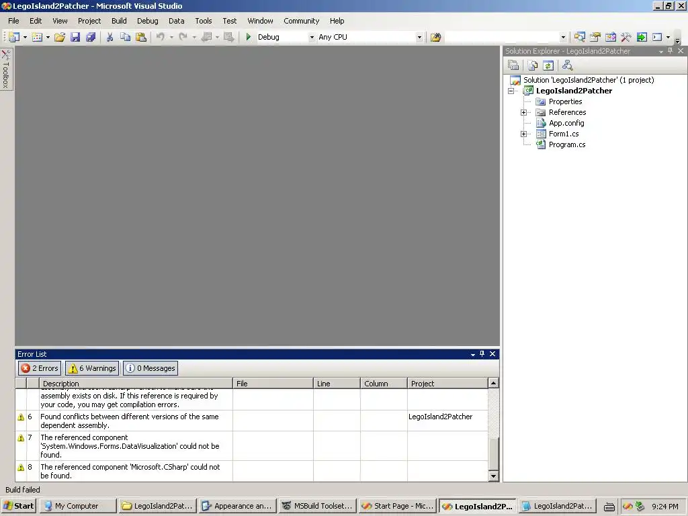Click the Cut scissors icon
The height and width of the screenshot is (516, 688).
[110, 38]
